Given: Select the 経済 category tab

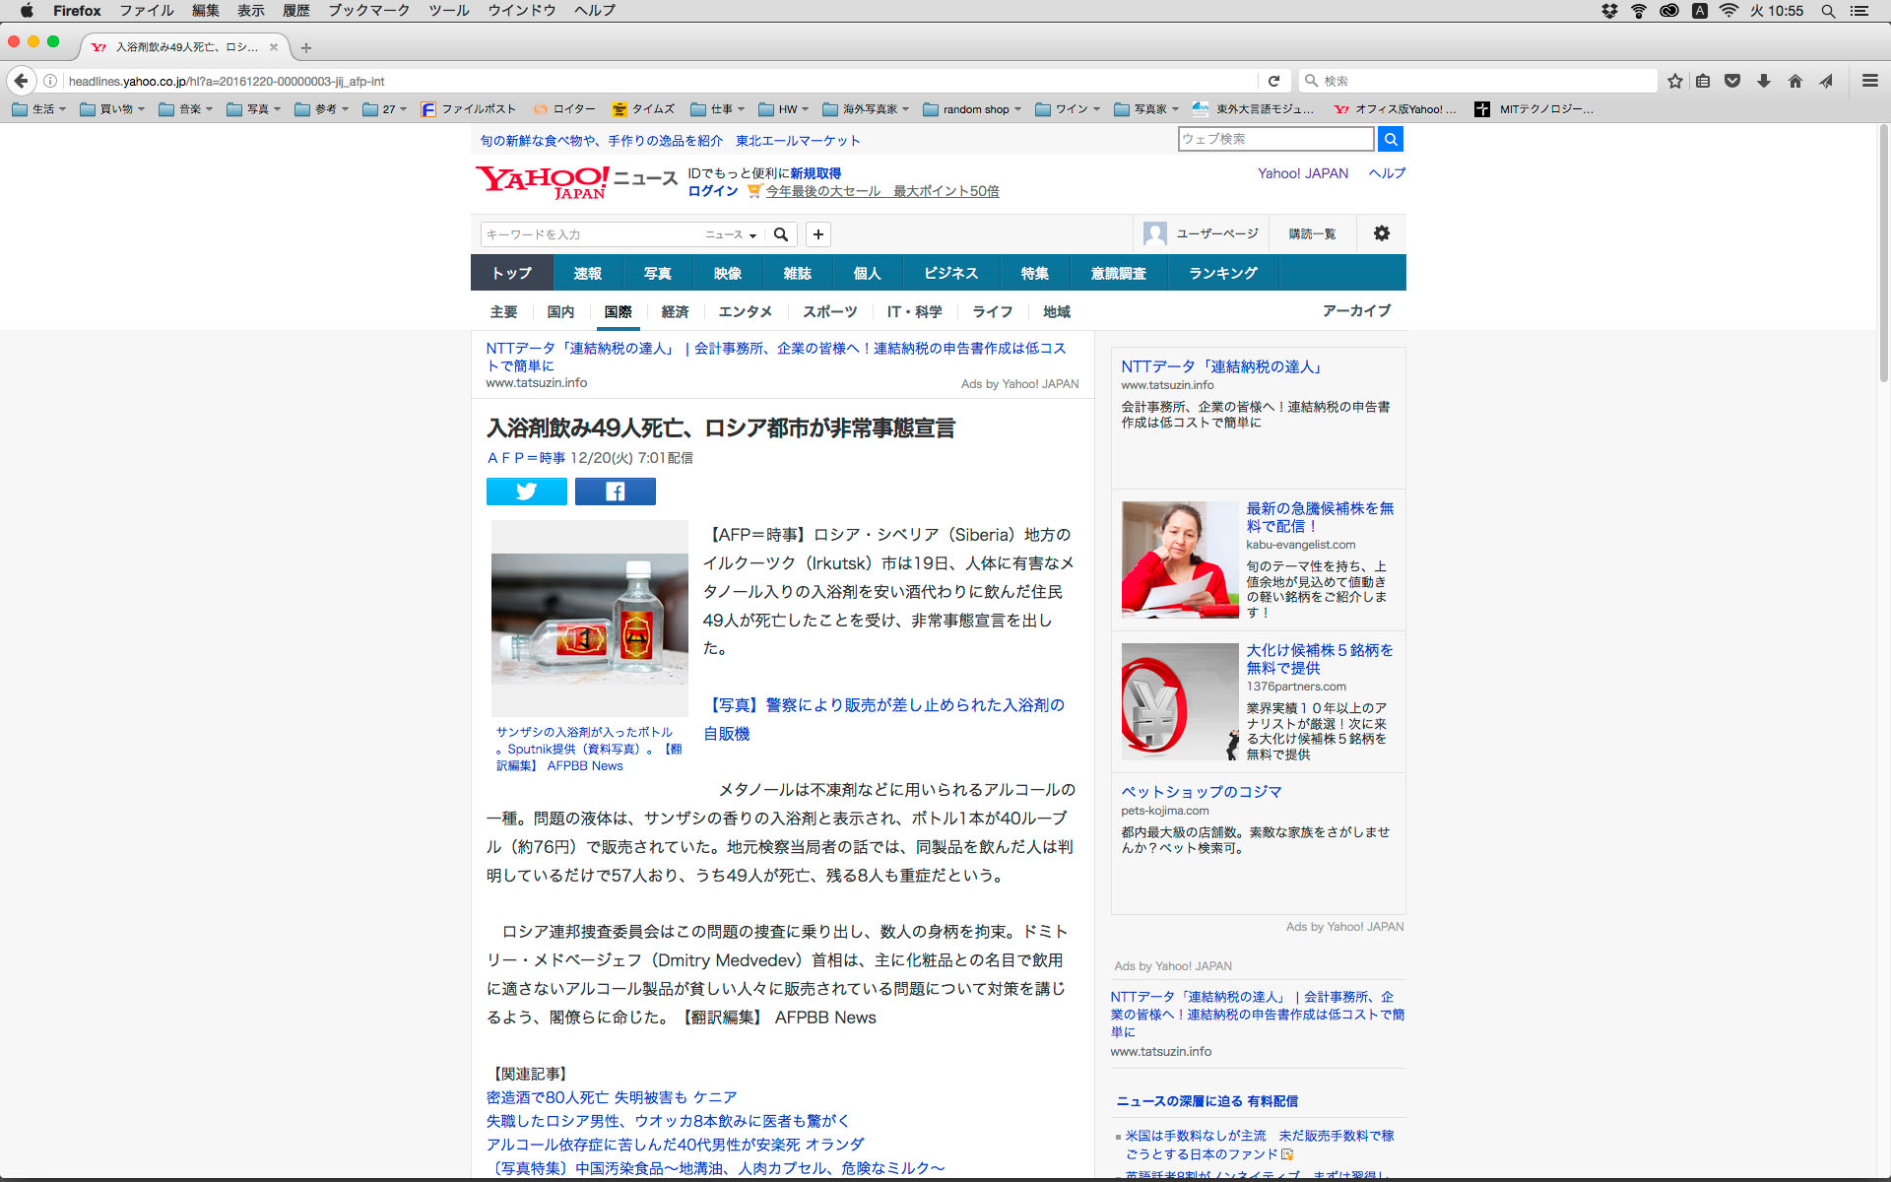Looking at the screenshot, I should tap(675, 311).
